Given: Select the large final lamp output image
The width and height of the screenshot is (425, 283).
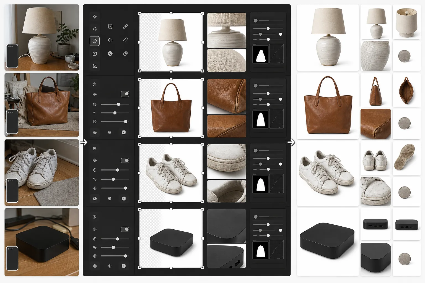Looking at the screenshot, I should click(328, 38).
